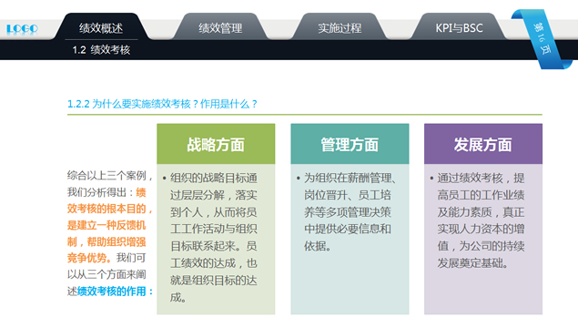The height and width of the screenshot is (328, 578).
Task: Click the blue 绩效考核的作用 text
Action: pyautogui.click(x=116, y=292)
